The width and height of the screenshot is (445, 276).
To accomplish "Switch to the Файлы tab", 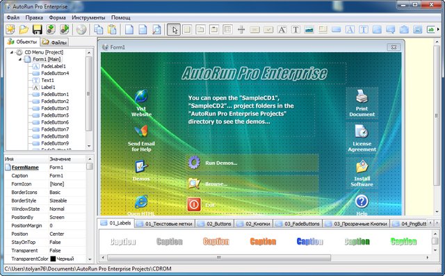I will click(x=54, y=42).
